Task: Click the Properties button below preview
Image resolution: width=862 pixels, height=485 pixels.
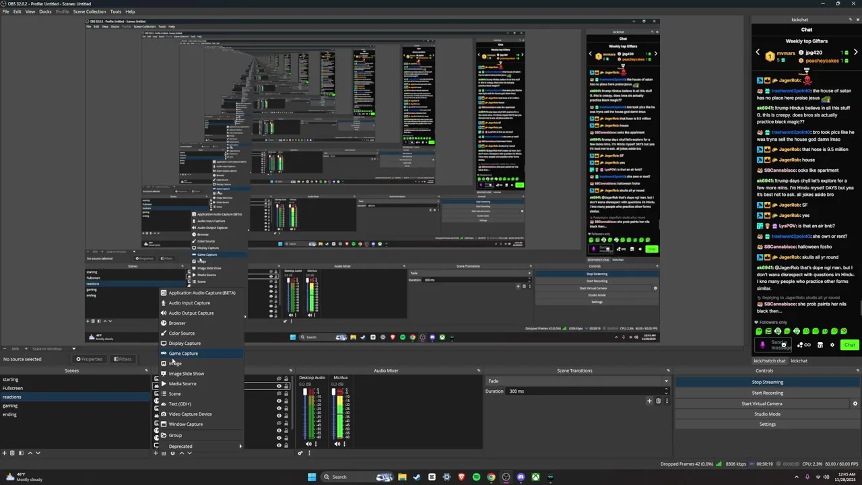Action: [90, 359]
